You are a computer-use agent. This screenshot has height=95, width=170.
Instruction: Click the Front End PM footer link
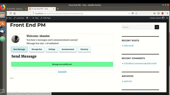coord(62,72)
